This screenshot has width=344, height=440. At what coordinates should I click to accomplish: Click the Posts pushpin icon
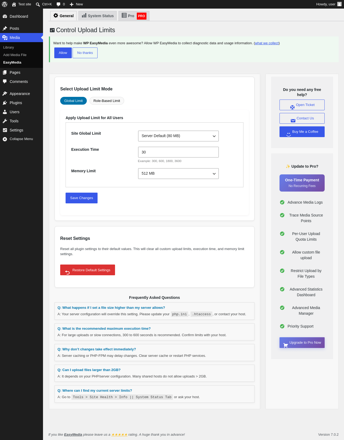5,28
